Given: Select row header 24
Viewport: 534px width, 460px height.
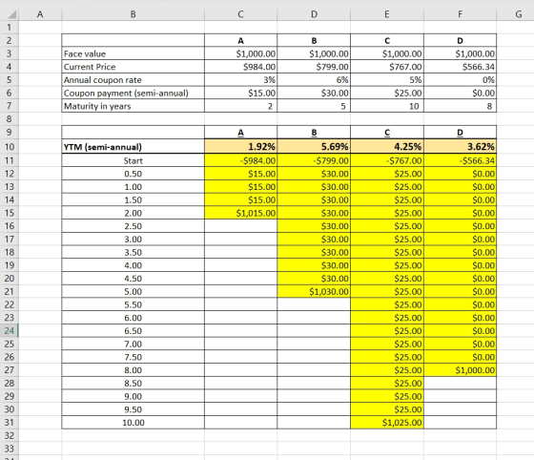Looking at the screenshot, I should pos(10,331).
